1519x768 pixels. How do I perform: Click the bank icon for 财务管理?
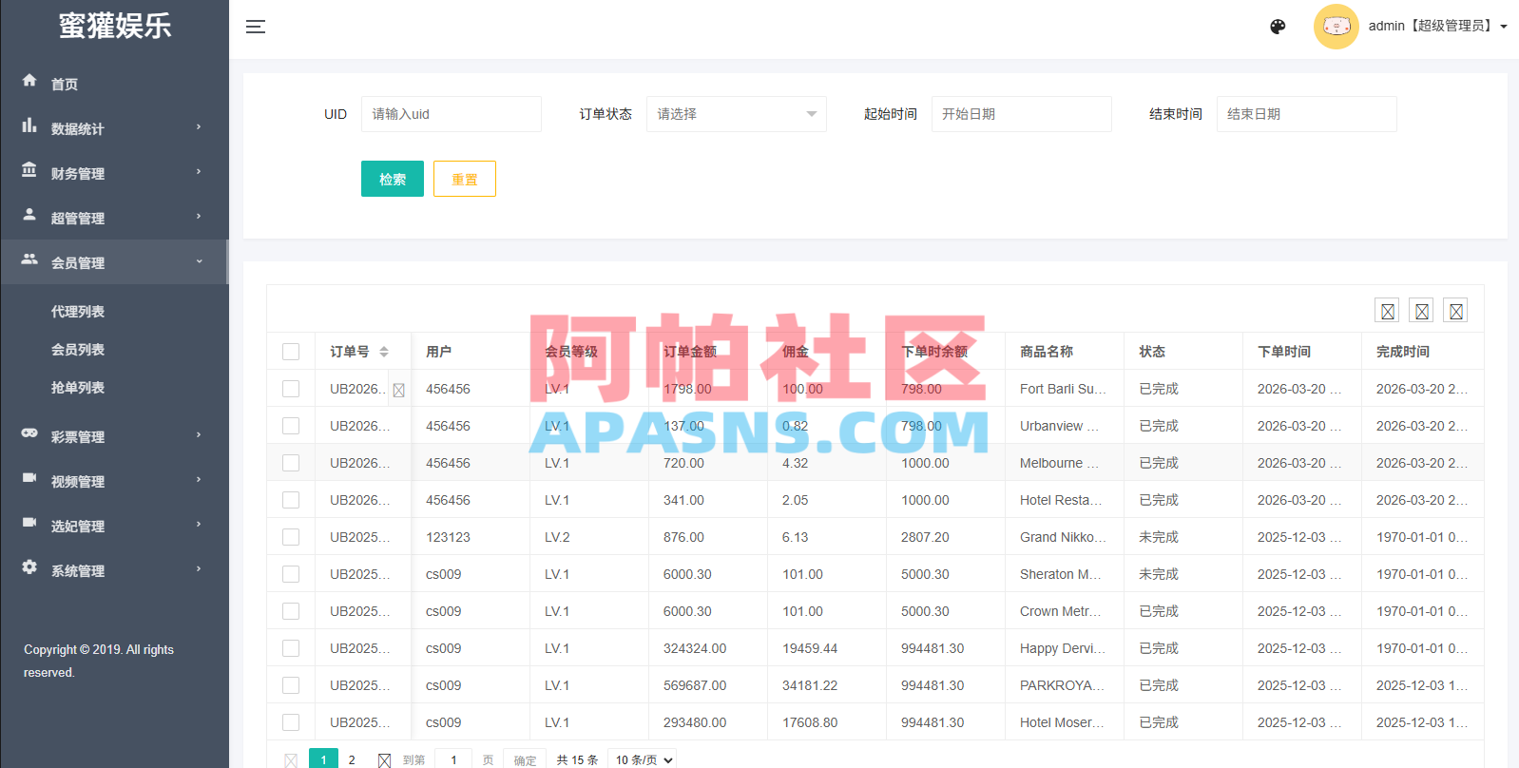pyautogui.click(x=29, y=170)
